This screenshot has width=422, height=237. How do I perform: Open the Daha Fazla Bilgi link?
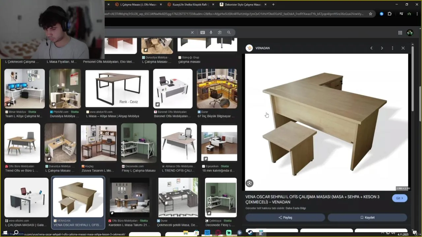(296, 208)
